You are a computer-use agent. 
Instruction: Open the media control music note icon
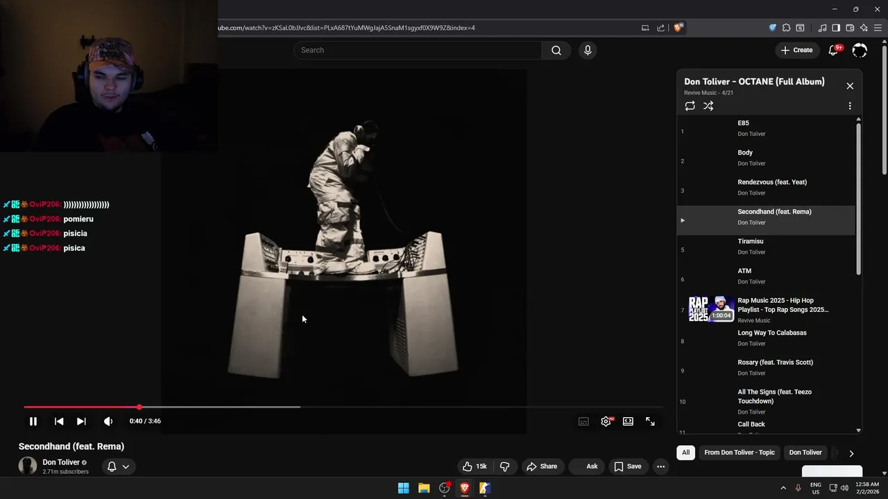click(x=822, y=28)
